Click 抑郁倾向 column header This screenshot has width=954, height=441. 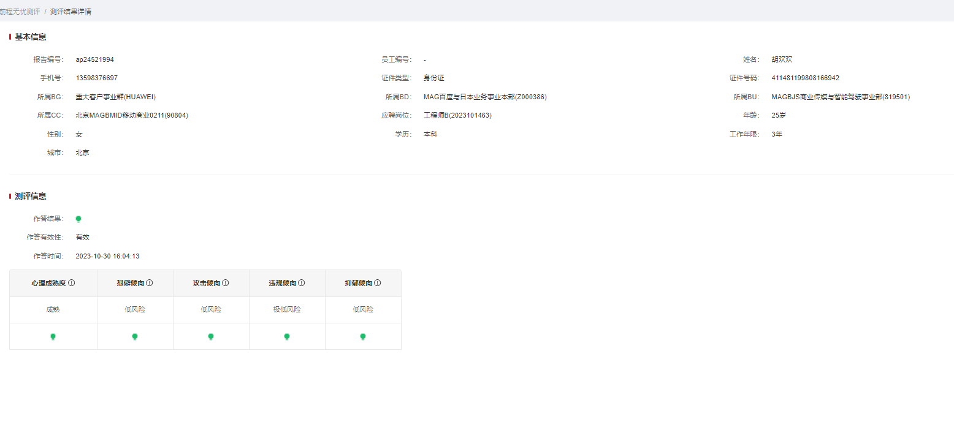[363, 283]
